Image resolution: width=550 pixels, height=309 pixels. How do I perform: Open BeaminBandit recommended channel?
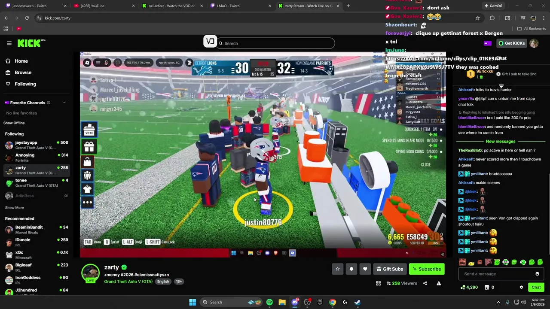coord(37,230)
